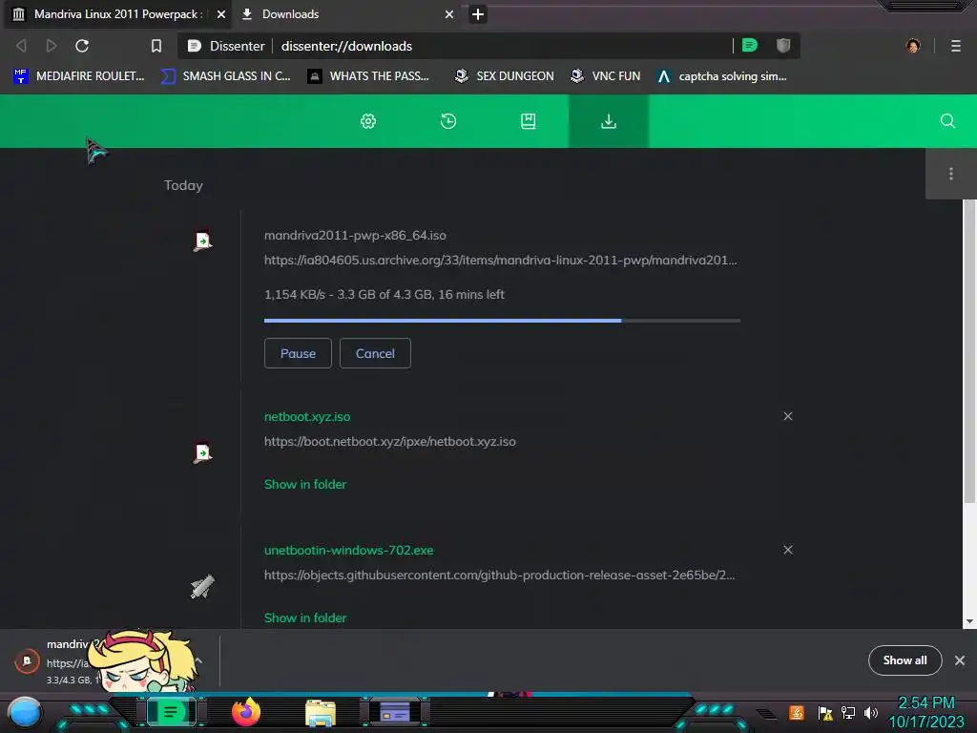Remove unetbootin-windows-702.exe from the list
This screenshot has height=733, width=977.
pos(787,550)
